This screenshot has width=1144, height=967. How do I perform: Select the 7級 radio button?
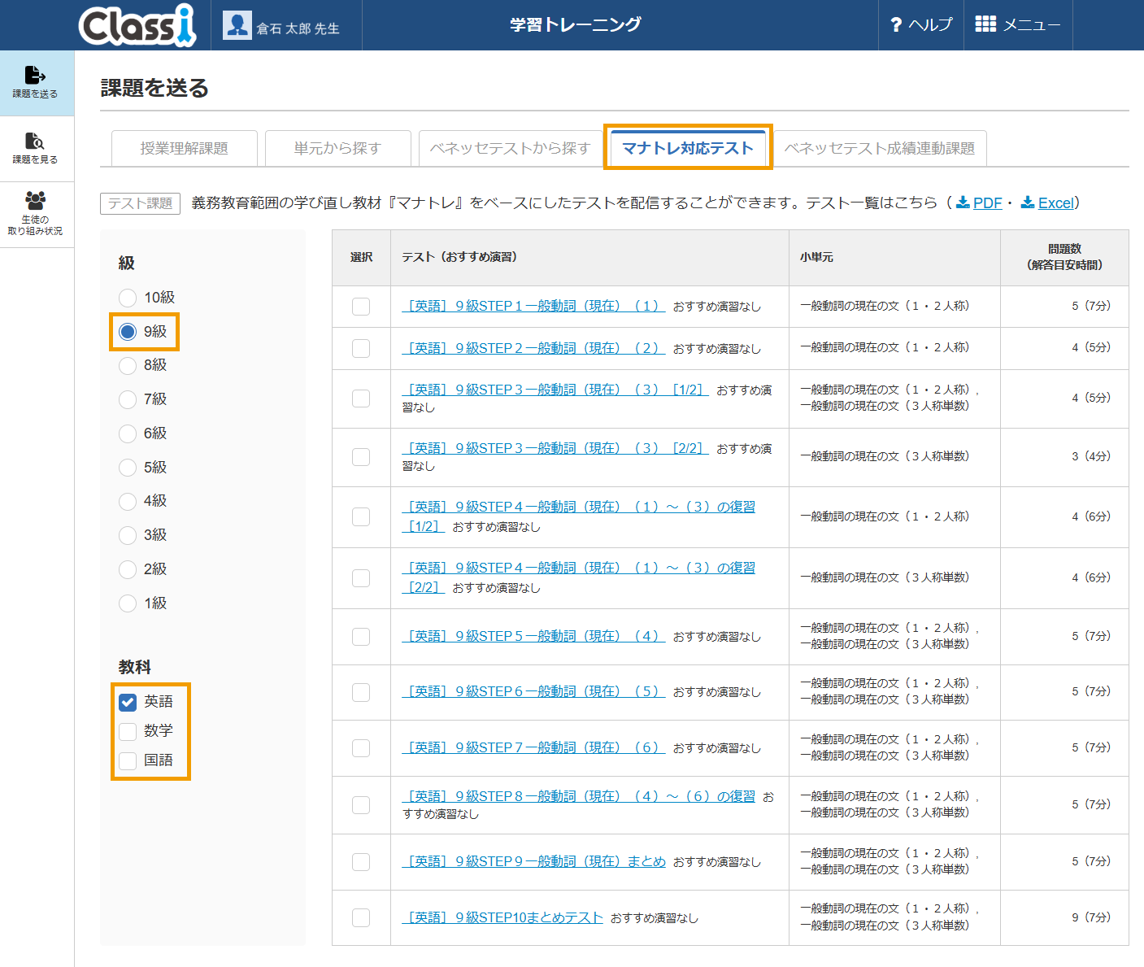click(x=128, y=399)
